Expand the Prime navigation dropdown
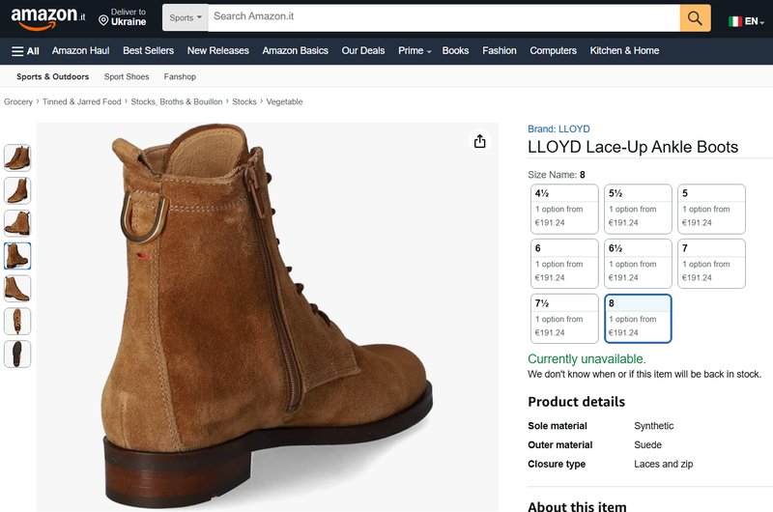Viewport: 773px width, 512px height. 415,51
